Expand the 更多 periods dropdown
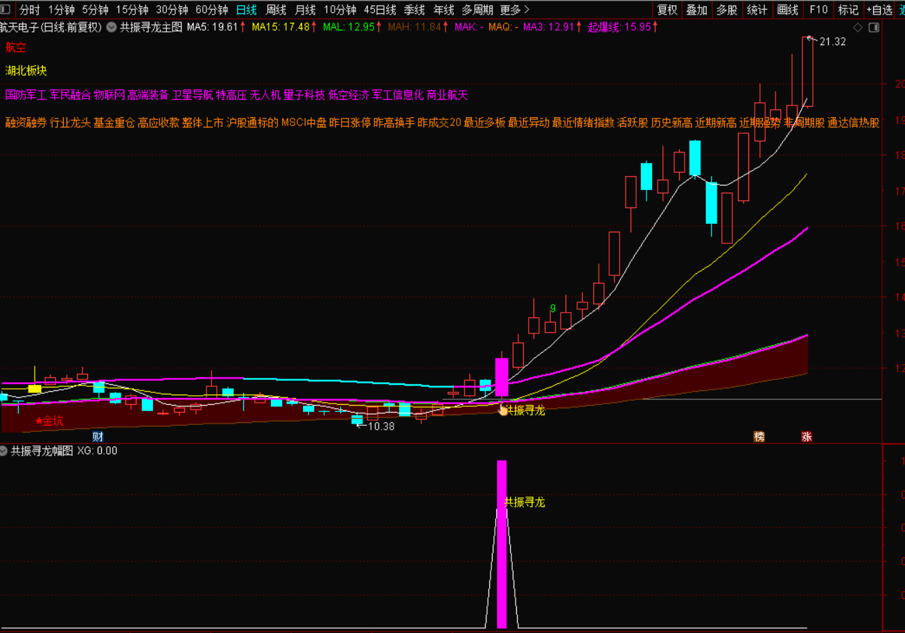 (x=515, y=10)
